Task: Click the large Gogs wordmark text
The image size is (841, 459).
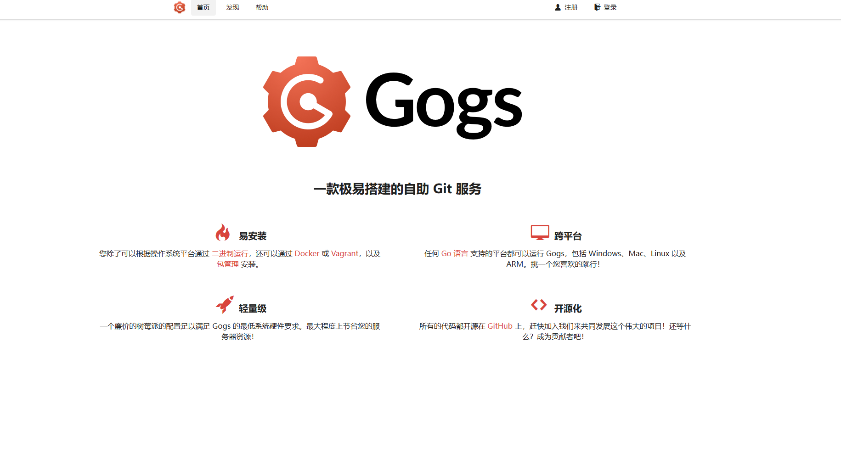Action: click(x=444, y=106)
